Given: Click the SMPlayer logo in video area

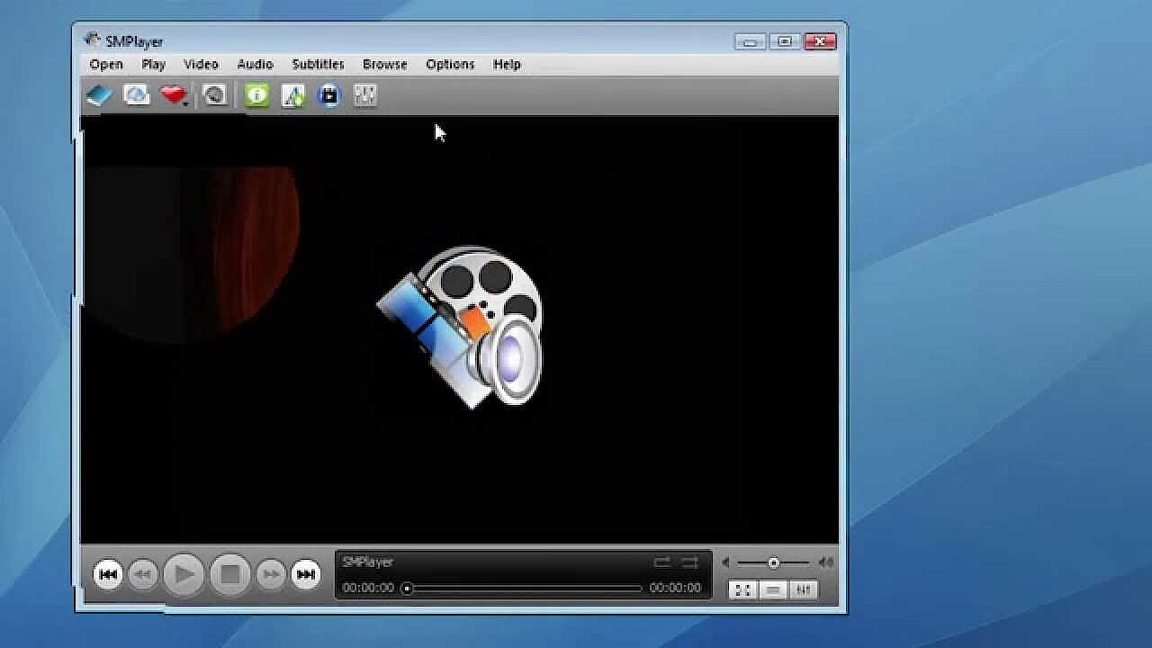Looking at the screenshot, I should click(x=460, y=326).
